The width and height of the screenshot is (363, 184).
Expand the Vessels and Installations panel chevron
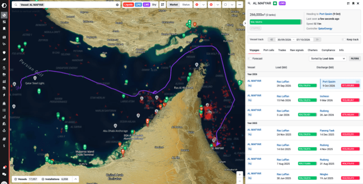(x=76, y=179)
